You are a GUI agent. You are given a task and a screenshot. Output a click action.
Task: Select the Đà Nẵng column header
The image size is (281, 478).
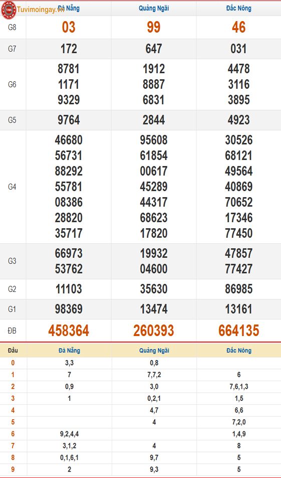[x=69, y=8]
